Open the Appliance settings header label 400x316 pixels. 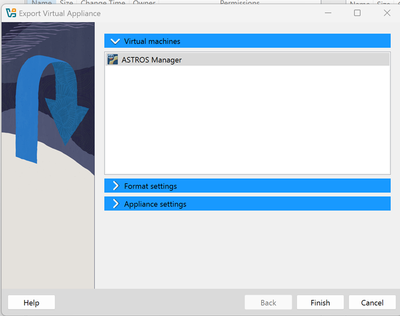(155, 204)
